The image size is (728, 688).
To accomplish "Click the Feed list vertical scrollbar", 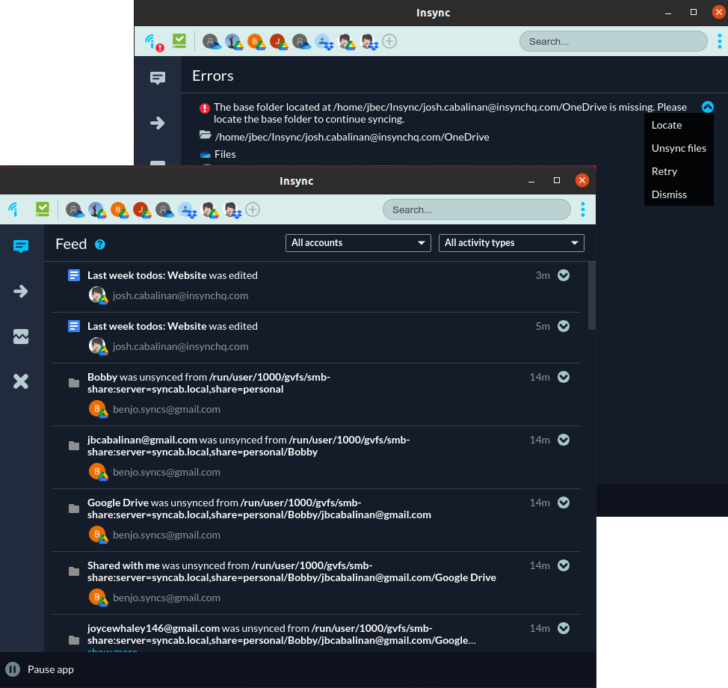I will [x=591, y=295].
